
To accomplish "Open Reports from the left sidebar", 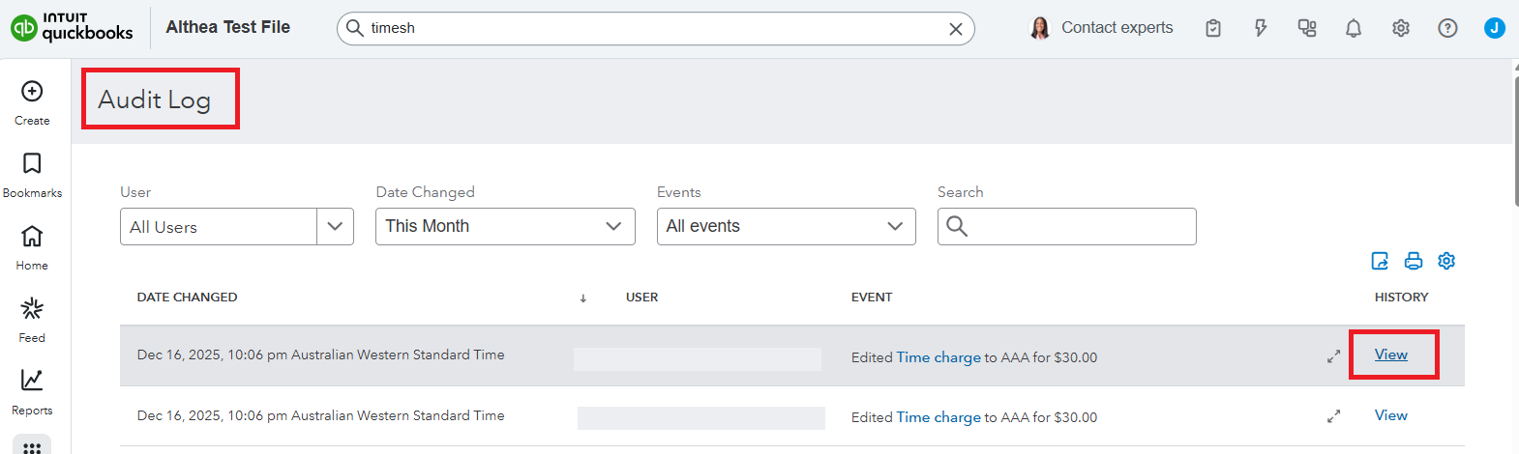I will (x=32, y=381).
